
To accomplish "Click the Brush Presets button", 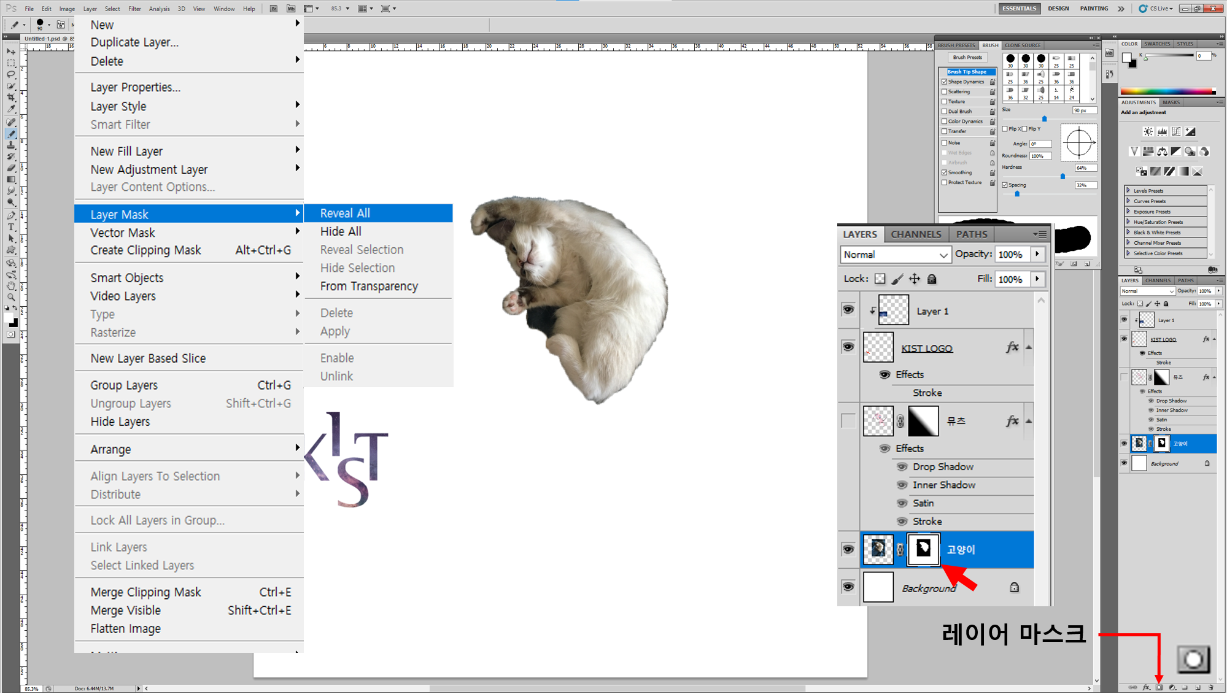I will [x=967, y=58].
